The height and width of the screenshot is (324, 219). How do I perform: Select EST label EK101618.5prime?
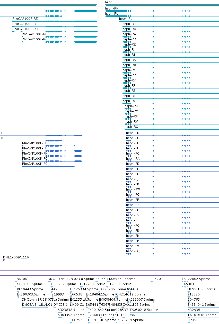coord(202,315)
